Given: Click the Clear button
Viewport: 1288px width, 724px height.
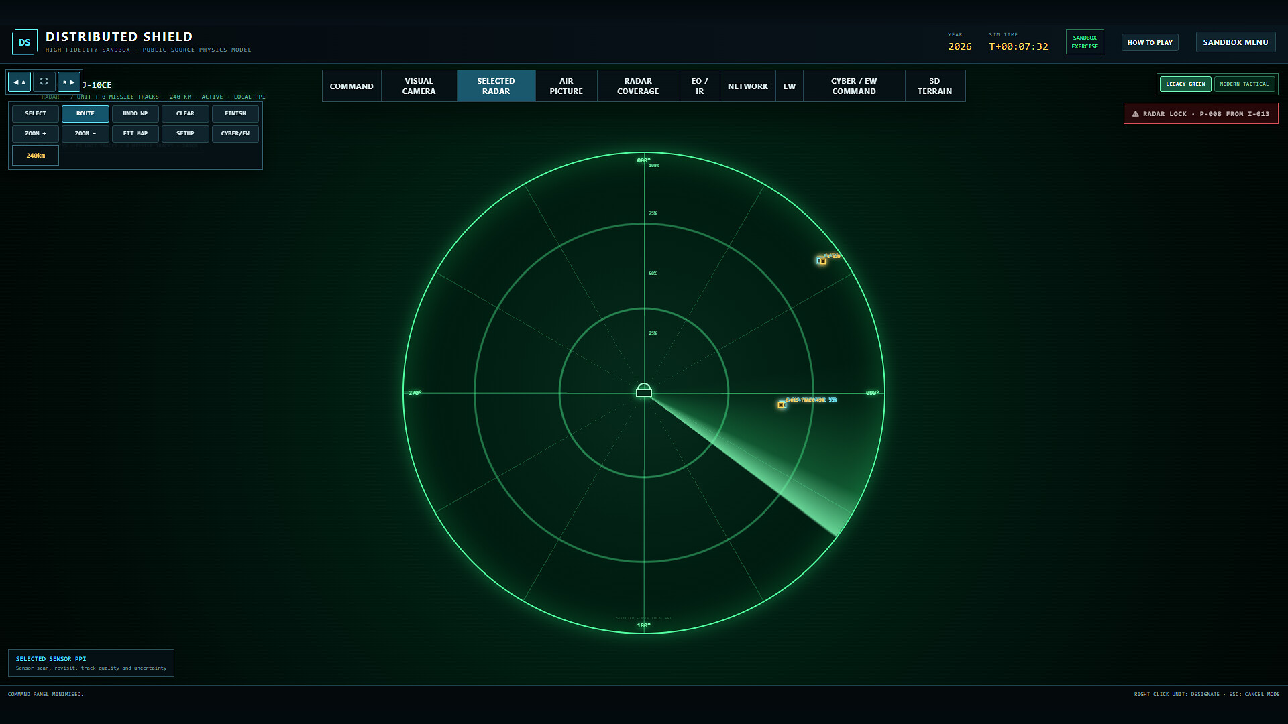Looking at the screenshot, I should pyautogui.click(x=185, y=114).
